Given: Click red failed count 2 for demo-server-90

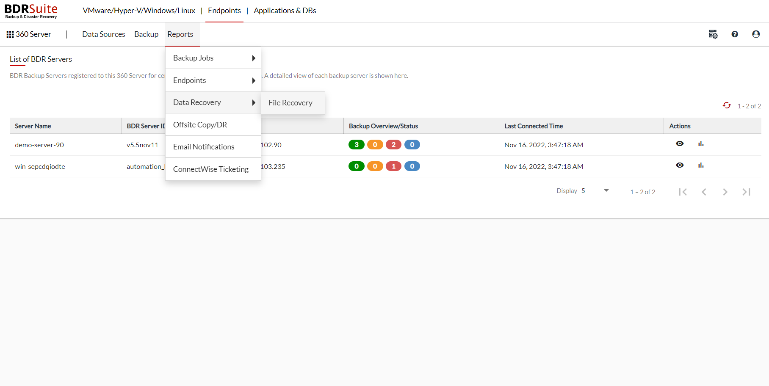Looking at the screenshot, I should [393, 145].
